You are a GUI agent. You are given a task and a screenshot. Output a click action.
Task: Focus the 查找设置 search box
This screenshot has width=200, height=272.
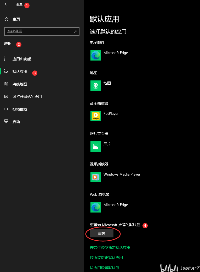coord(42,31)
